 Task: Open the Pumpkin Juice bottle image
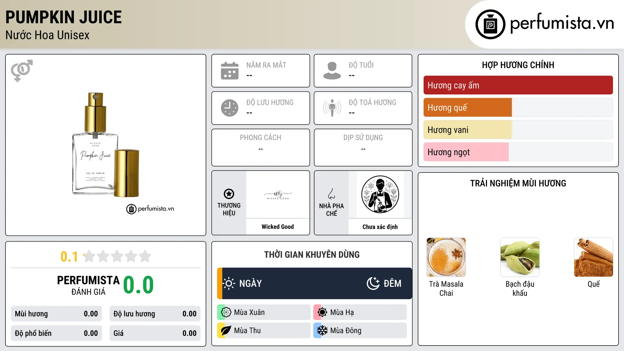click(106, 145)
